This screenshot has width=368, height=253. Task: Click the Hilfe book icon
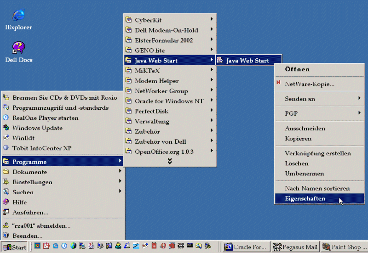point(6,202)
